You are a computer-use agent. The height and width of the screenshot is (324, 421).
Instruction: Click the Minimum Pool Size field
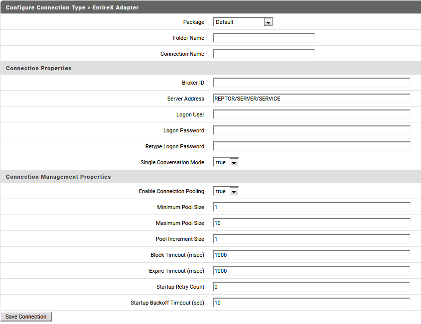tap(311, 207)
